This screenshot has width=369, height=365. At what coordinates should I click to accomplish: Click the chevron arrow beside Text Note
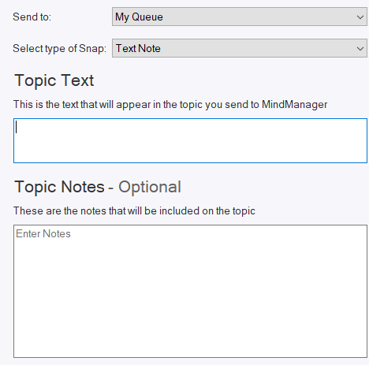click(360, 49)
